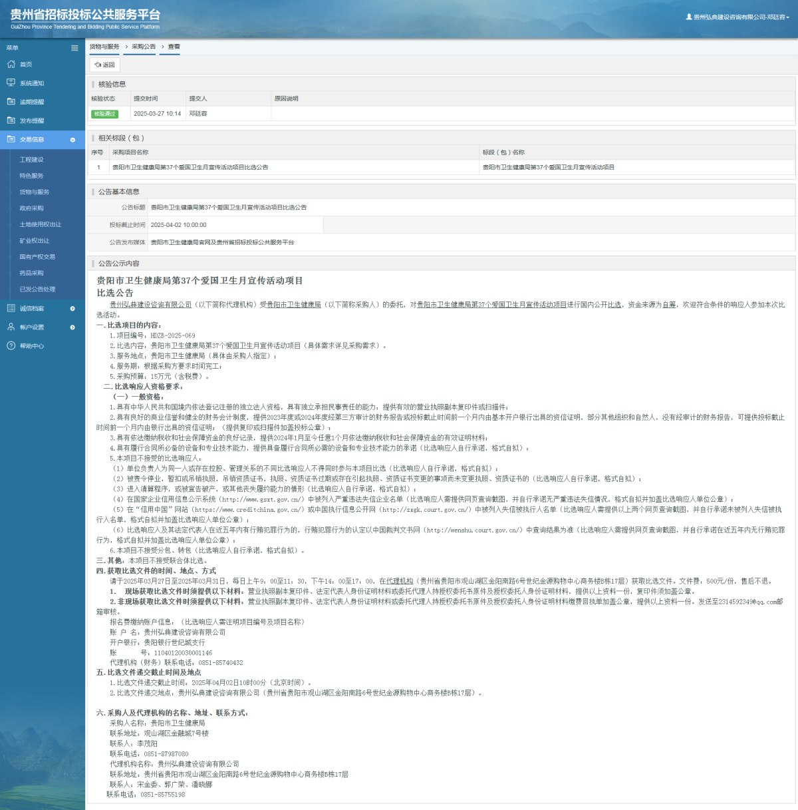Open 已发公告处理 submenu item
This screenshot has width=798, height=810.
37,289
